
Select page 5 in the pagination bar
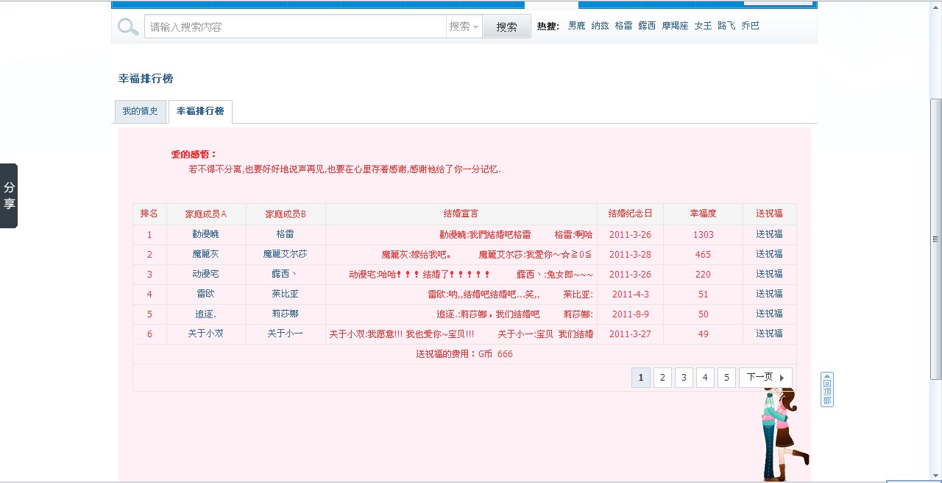(726, 377)
